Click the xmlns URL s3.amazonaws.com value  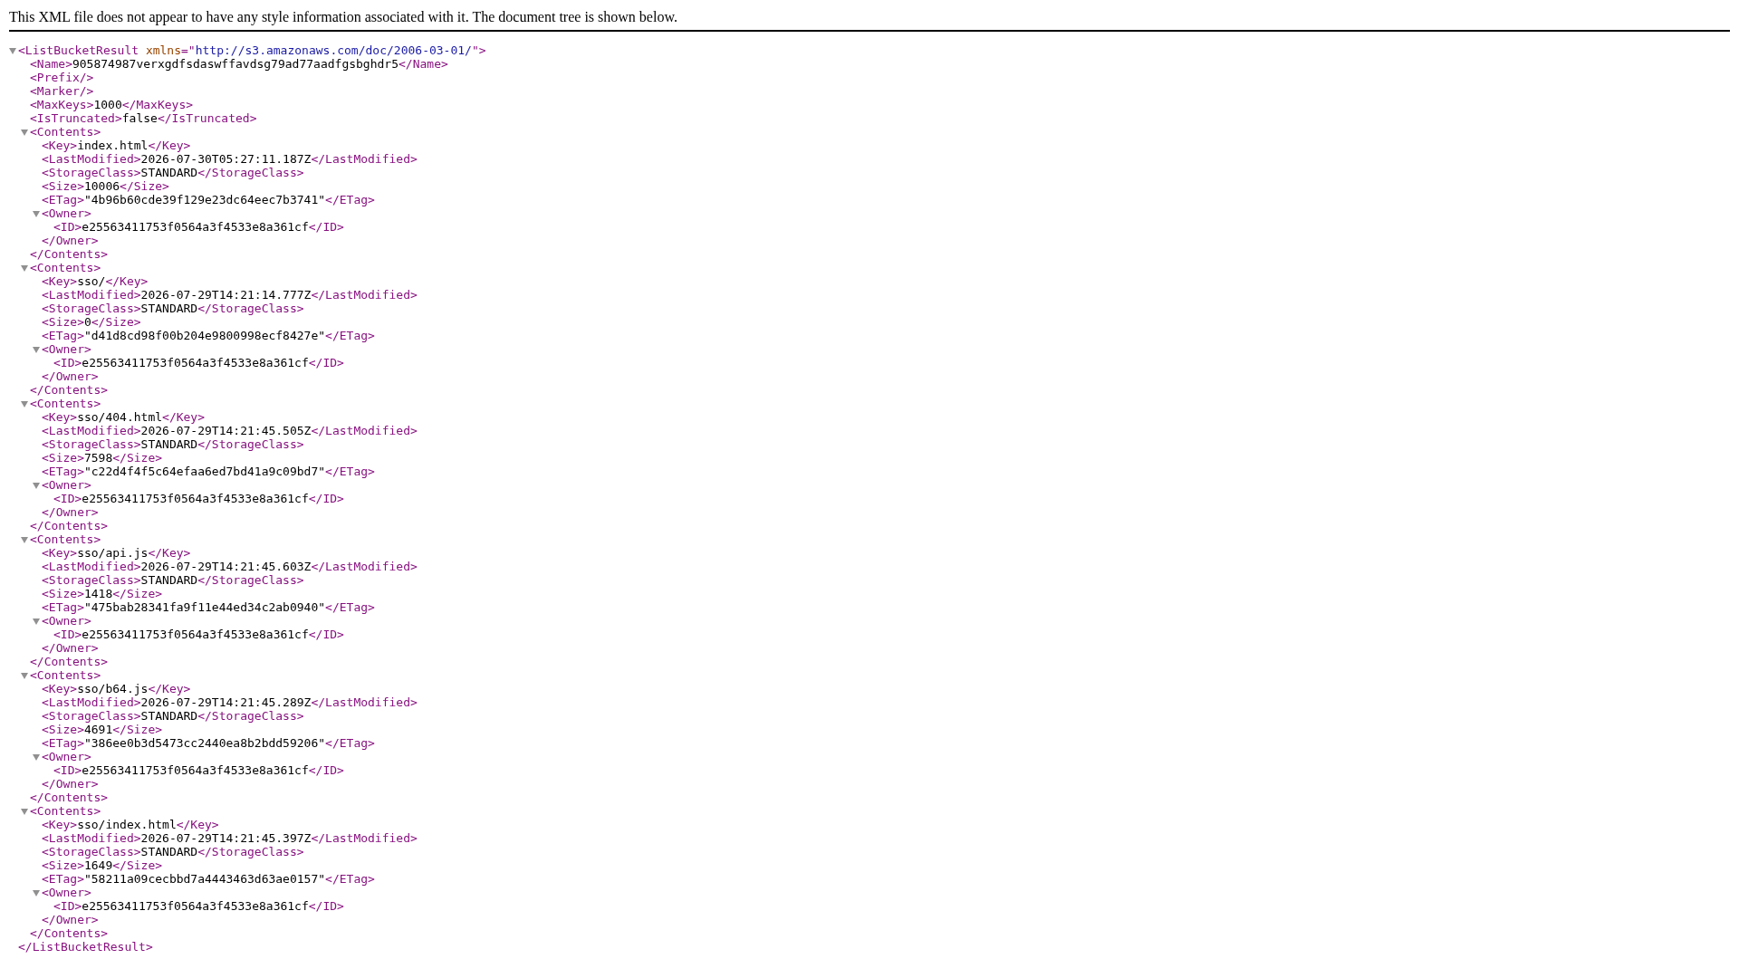[333, 51]
